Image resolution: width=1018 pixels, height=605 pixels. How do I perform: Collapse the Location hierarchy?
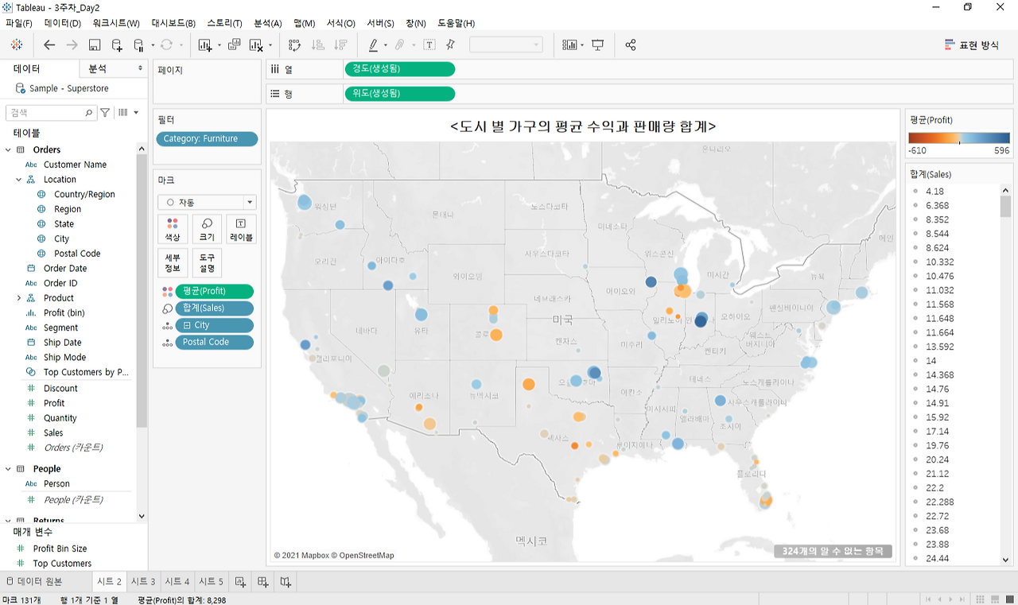(x=18, y=180)
